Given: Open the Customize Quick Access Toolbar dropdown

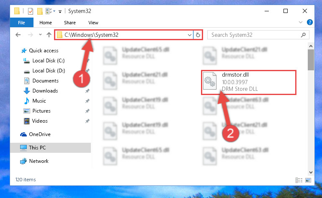Looking at the screenshot, I should [x=60, y=11].
